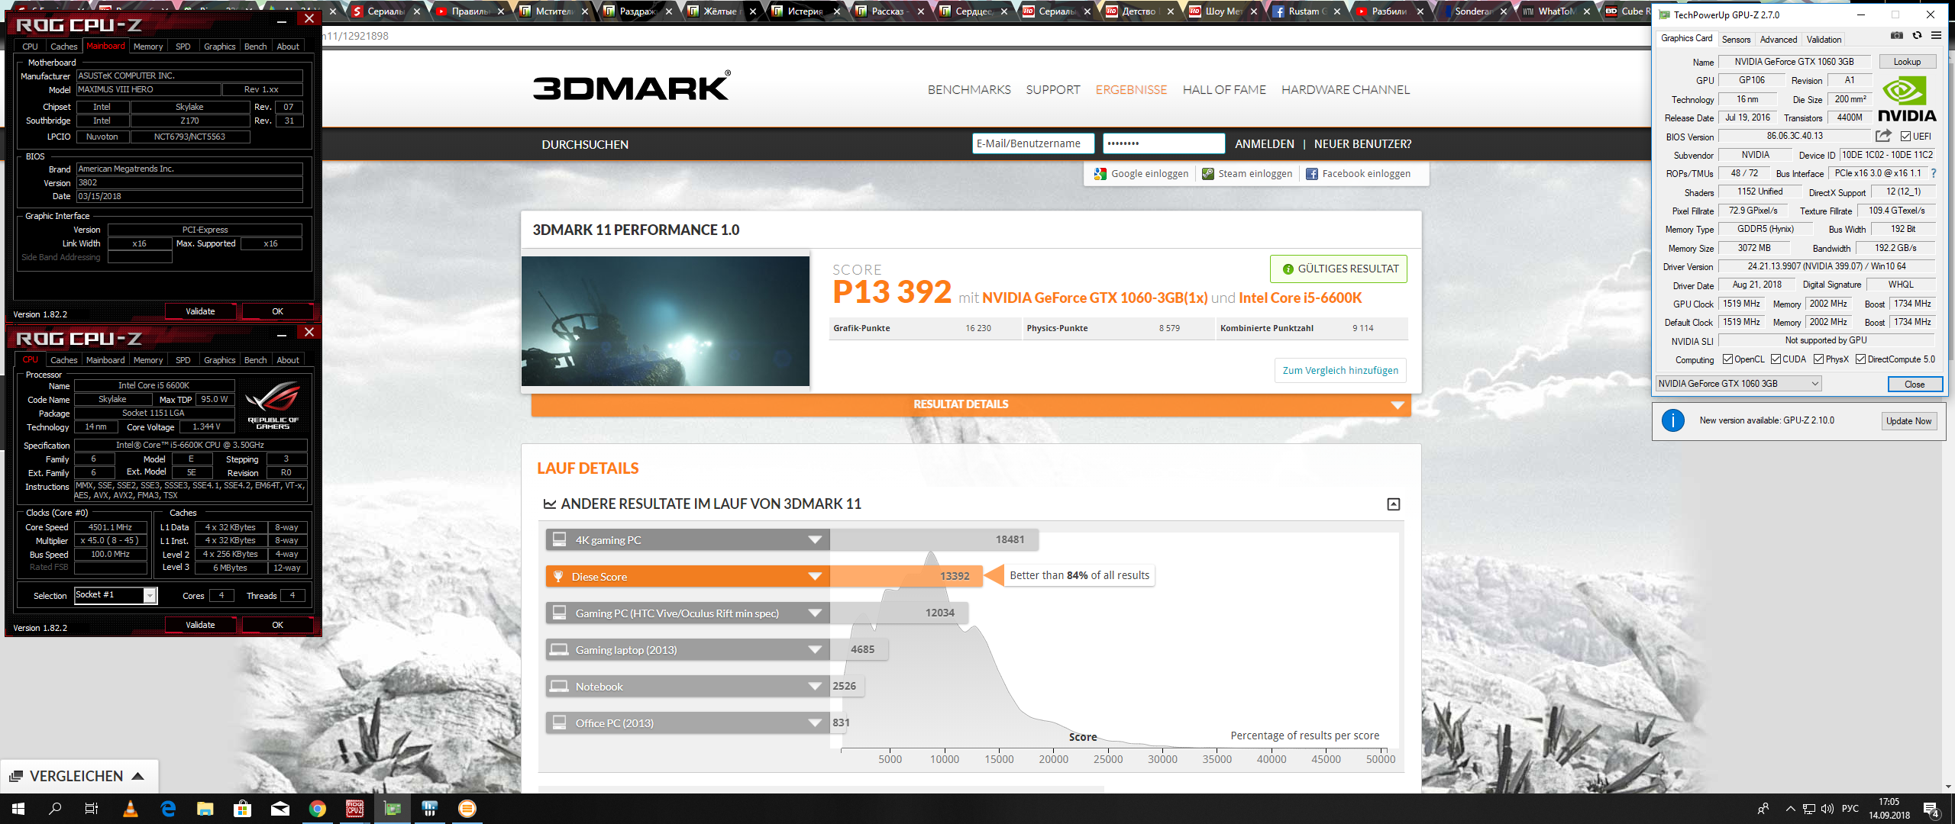Click the BIOS export share icon in GPU-Z
1955x824 pixels.
tap(1884, 136)
